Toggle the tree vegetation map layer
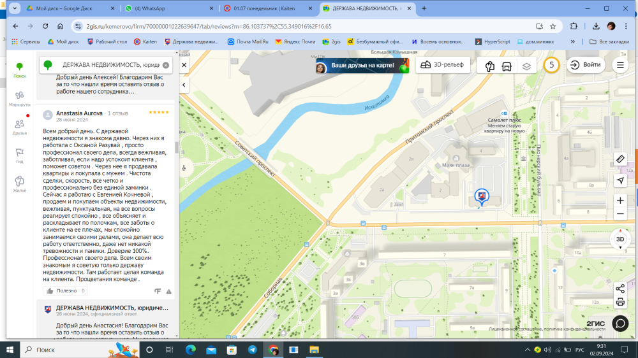Viewport: 638px width, 358px height. click(x=490, y=66)
